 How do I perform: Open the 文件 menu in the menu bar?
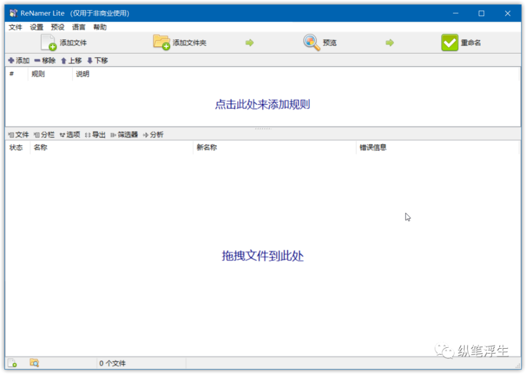click(x=15, y=27)
